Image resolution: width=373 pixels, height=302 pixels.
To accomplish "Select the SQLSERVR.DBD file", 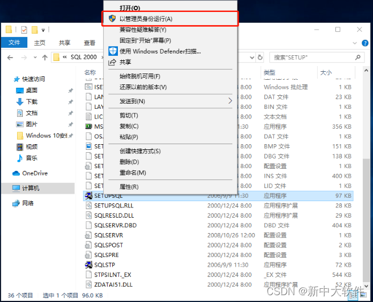I will pos(116,226).
